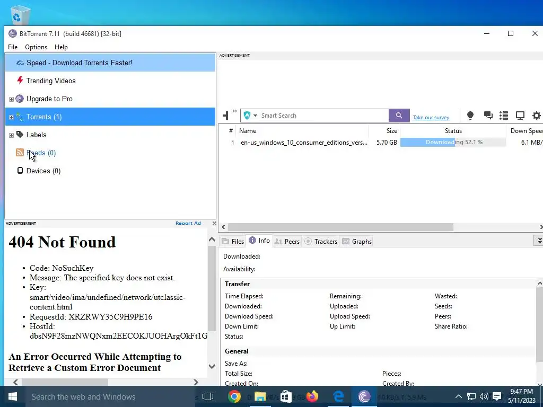
Task: Click the network icon in system tray
Action: [x=471, y=396]
